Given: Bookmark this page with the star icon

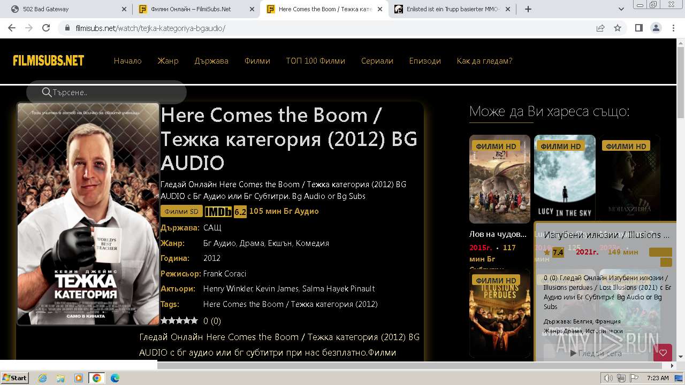Looking at the screenshot, I should 618,28.
